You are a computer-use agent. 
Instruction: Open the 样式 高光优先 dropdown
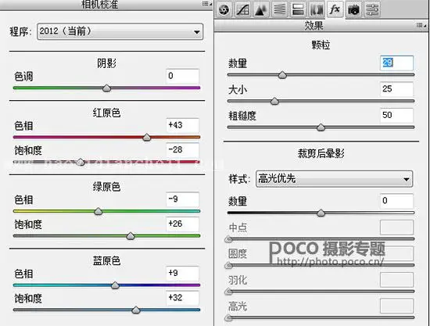point(334,179)
